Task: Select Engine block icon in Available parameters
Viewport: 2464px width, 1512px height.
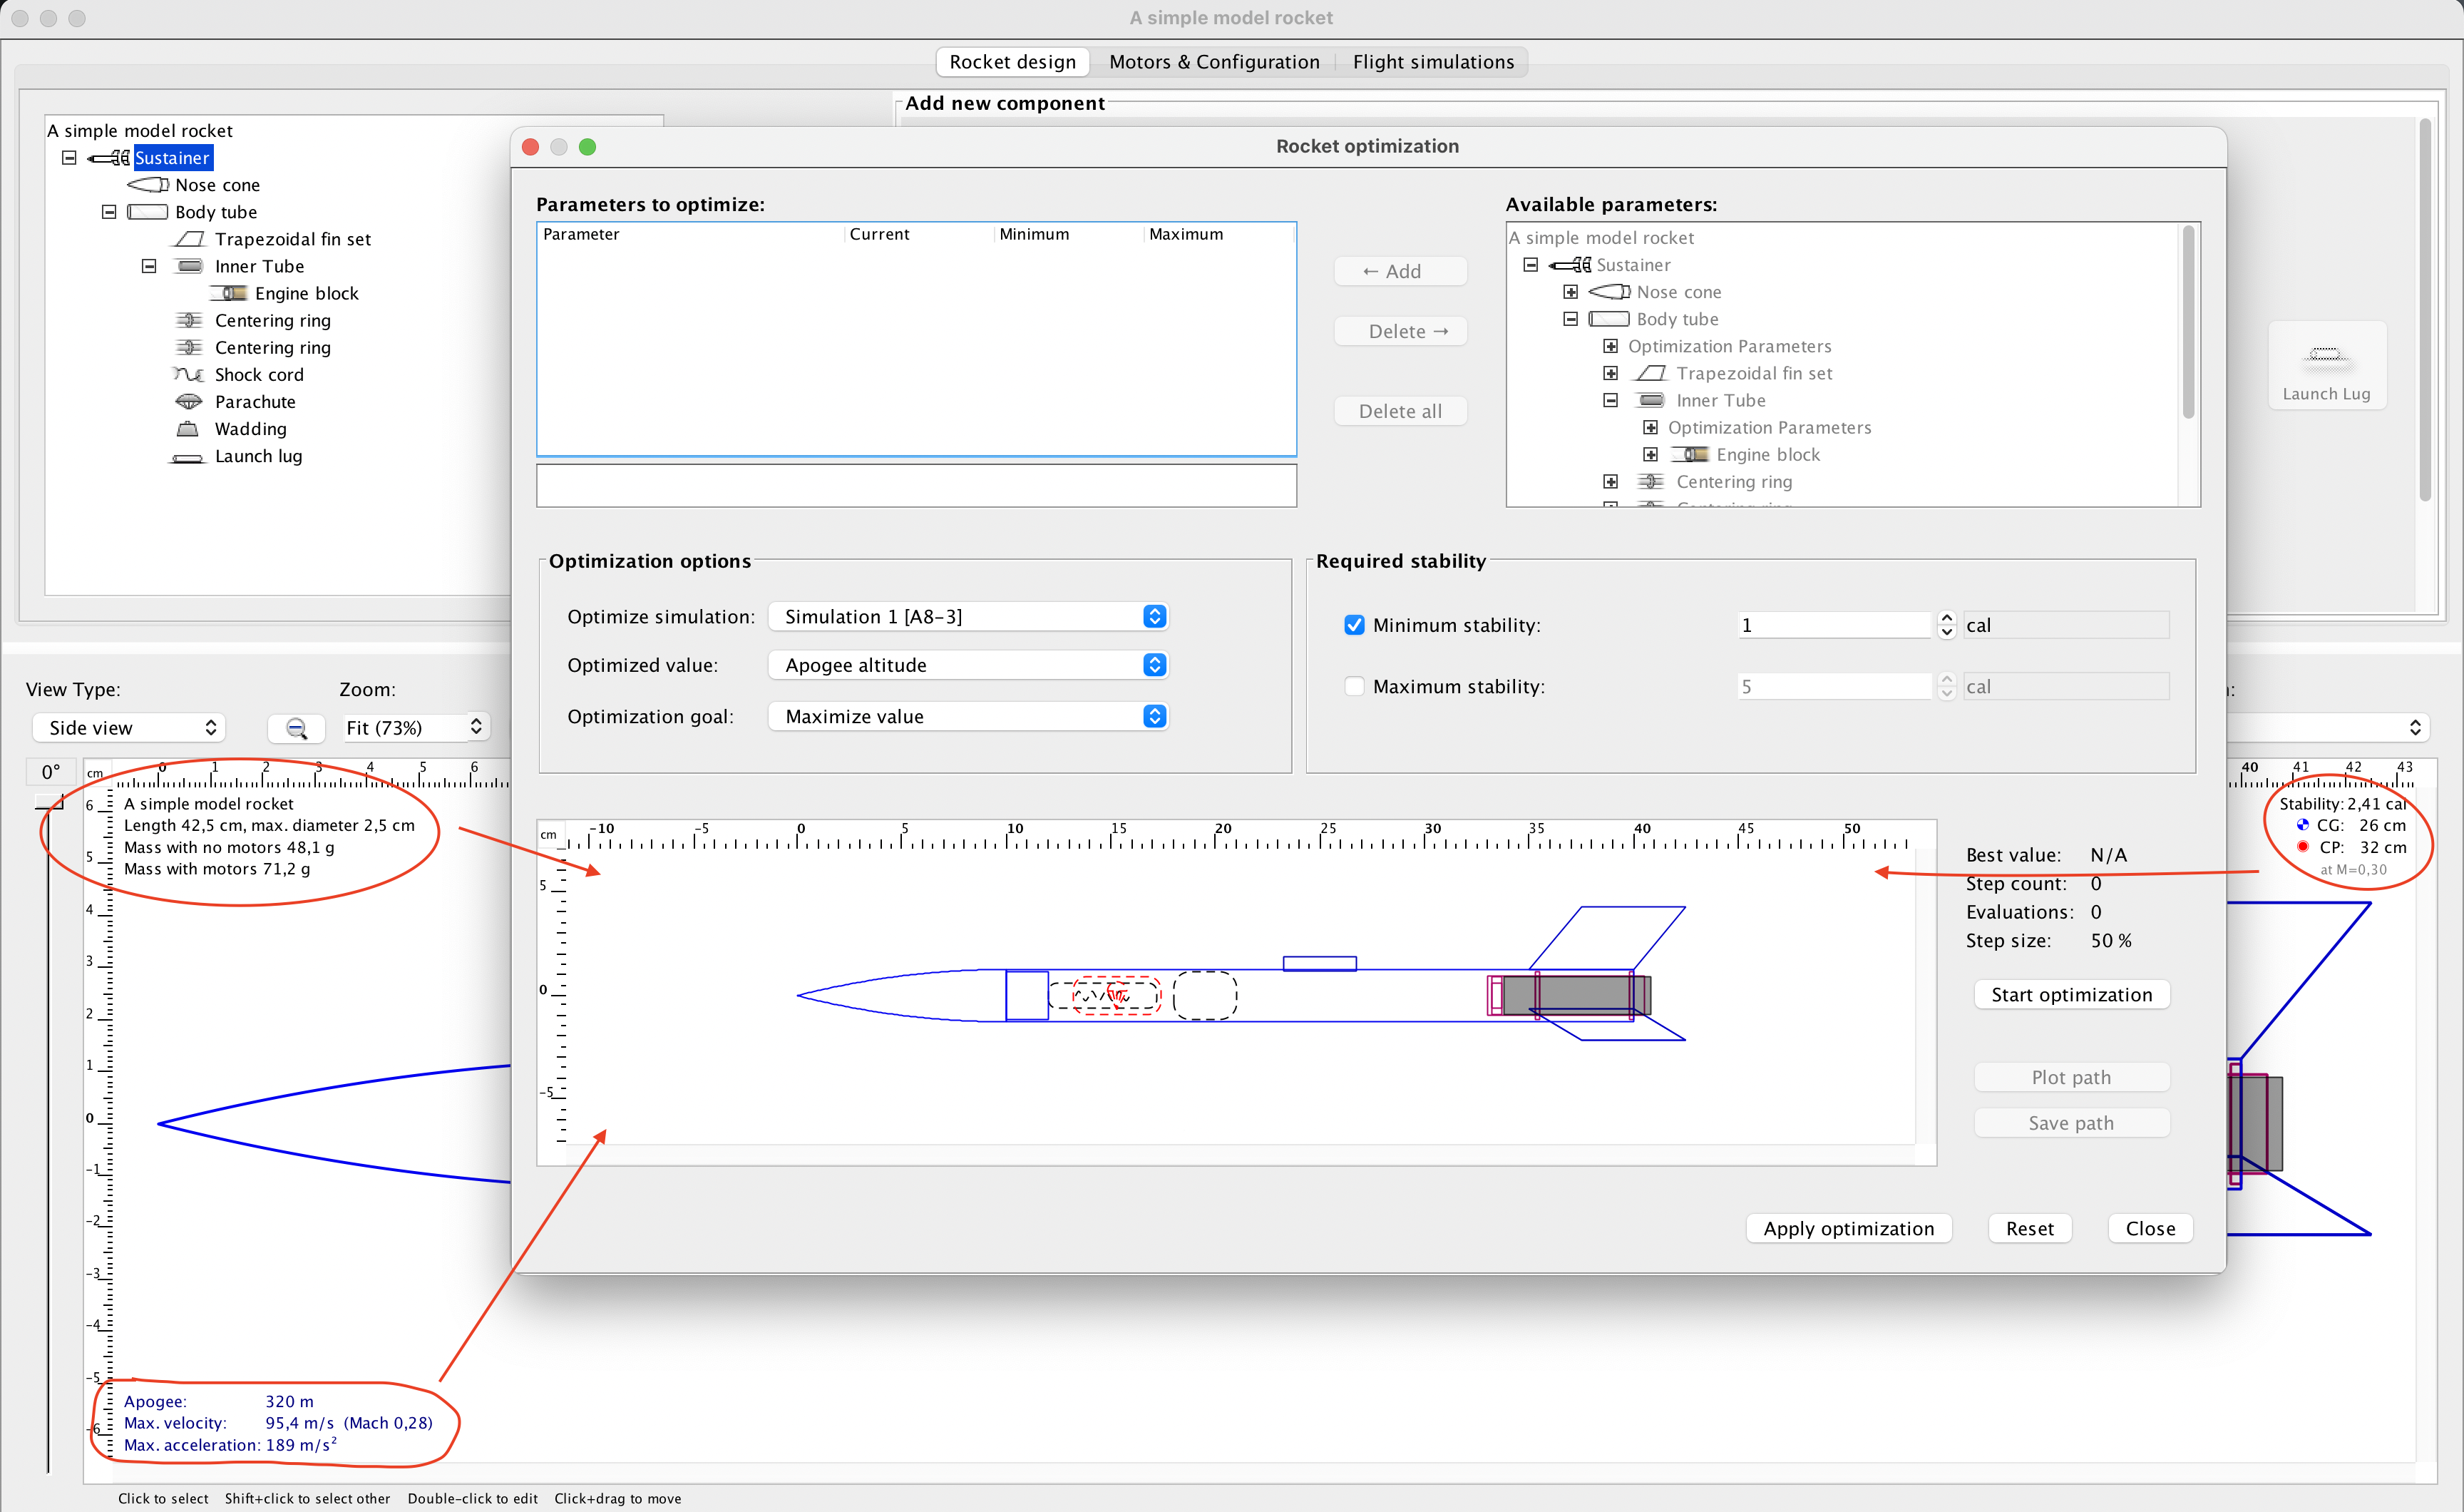Action: click(1691, 454)
